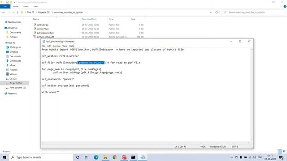This screenshot has height=161, width=287.
Task: Open the Desktop folder in navigation pane
Action: click(14, 52)
